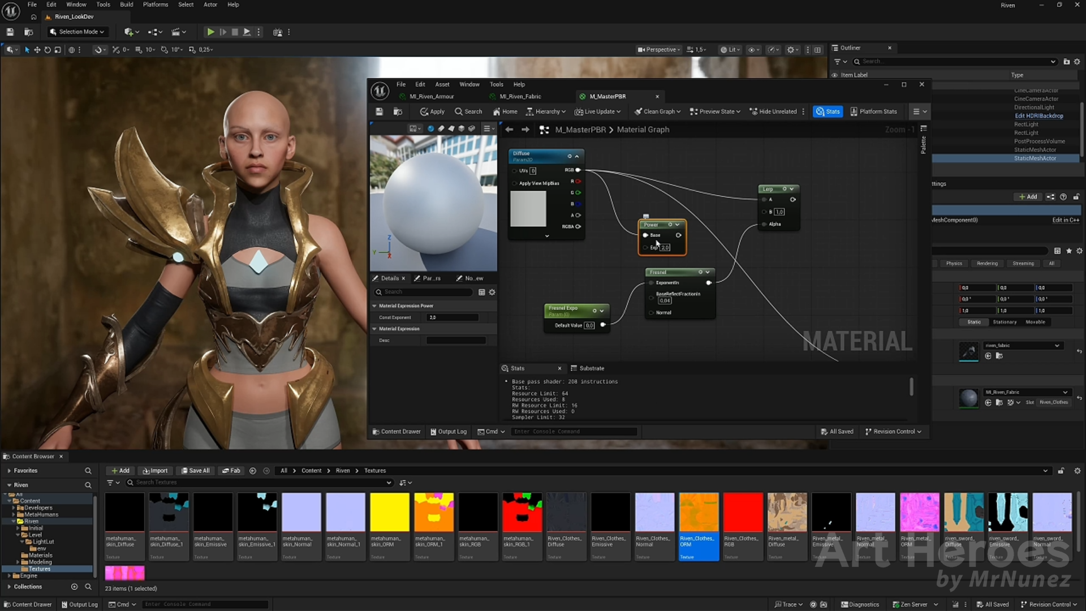This screenshot has height=611, width=1086.
Task: Select the viewport Scale tool
Action: click(58, 50)
